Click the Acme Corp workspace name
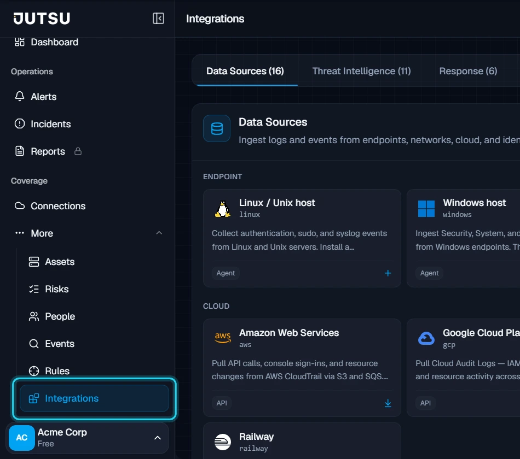The height and width of the screenshot is (459, 520). coord(62,432)
